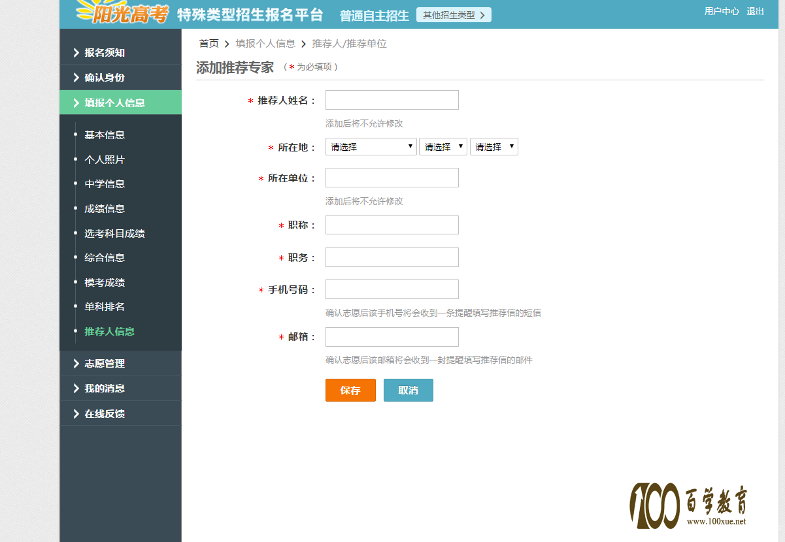Screen dimensions: 785x542
Task: Open 个人照片 submenu item
Action: point(105,159)
